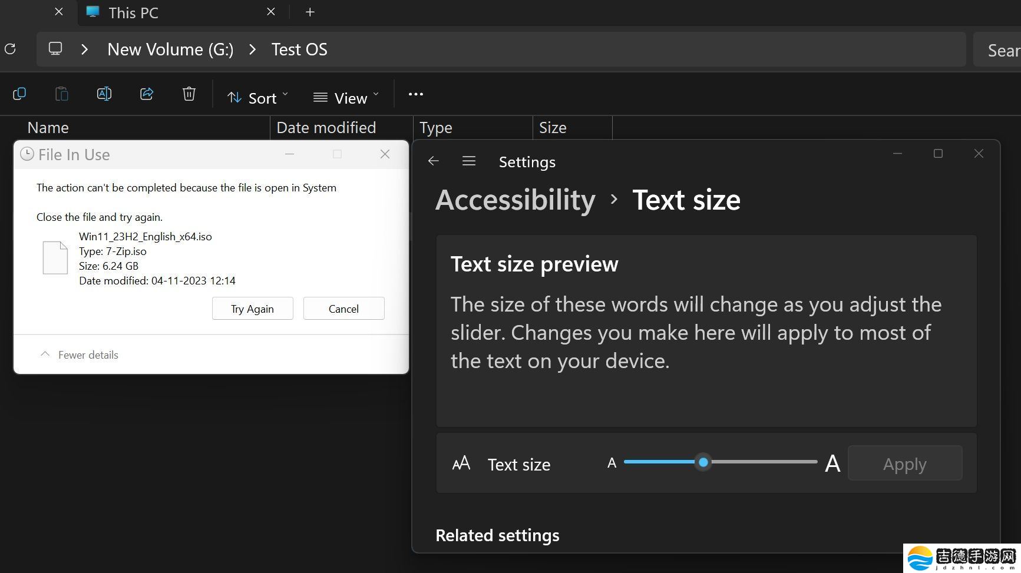Click the Share icon in Explorer toolbar

pyautogui.click(x=147, y=94)
